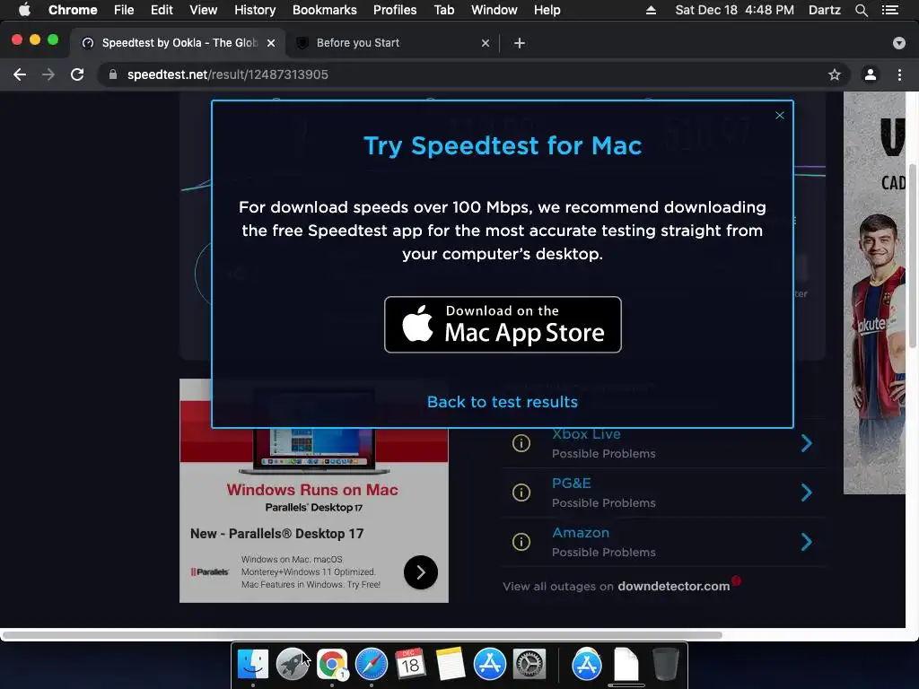Go back with browser back arrow

click(x=20, y=74)
